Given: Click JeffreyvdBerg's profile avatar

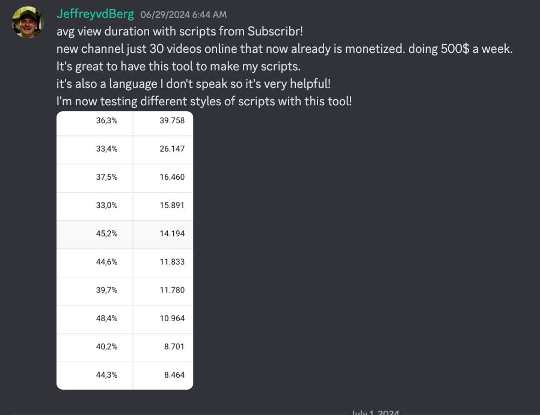Looking at the screenshot, I should point(28,22).
